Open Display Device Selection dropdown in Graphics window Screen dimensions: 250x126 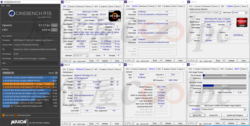205,12
